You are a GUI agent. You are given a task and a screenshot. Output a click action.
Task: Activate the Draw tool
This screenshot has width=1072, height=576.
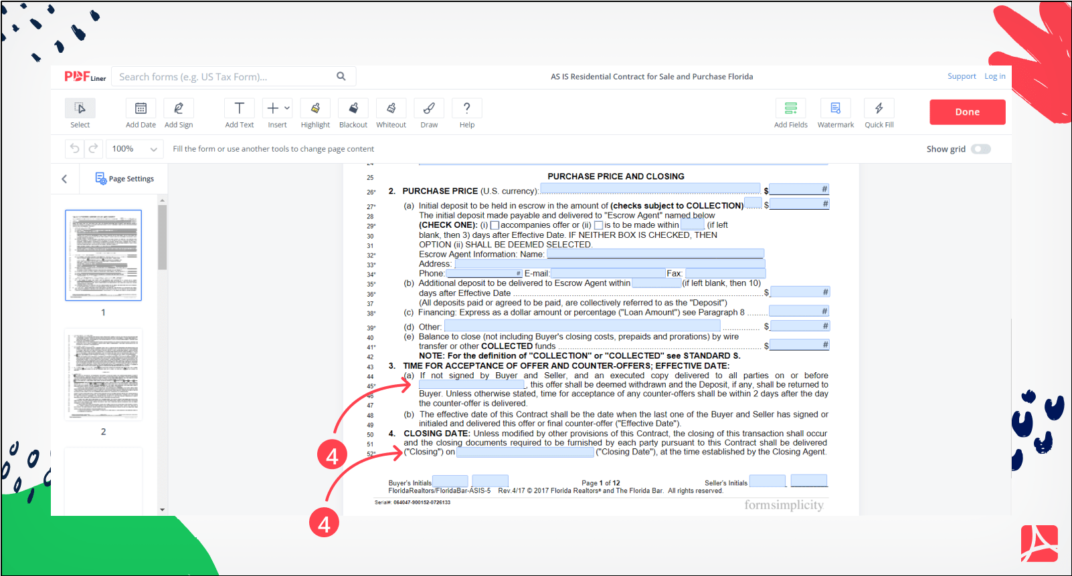pyautogui.click(x=429, y=108)
